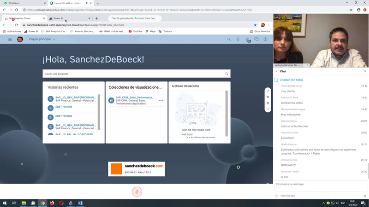Switch to the WhatsApp browser tab
The width and height of the screenshot is (369, 207).
(x=24, y=3)
